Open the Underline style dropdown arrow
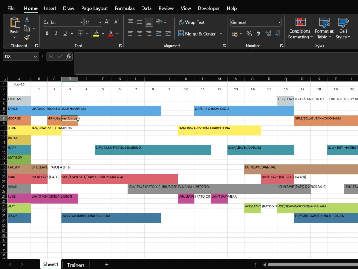The width and height of the screenshot is (358, 269). (x=72, y=34)
